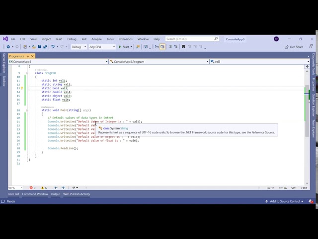Viewport: 318px width, 239px height.
Task: Click the Decrease Indent toolbar icon
Action: click(170, 47)
